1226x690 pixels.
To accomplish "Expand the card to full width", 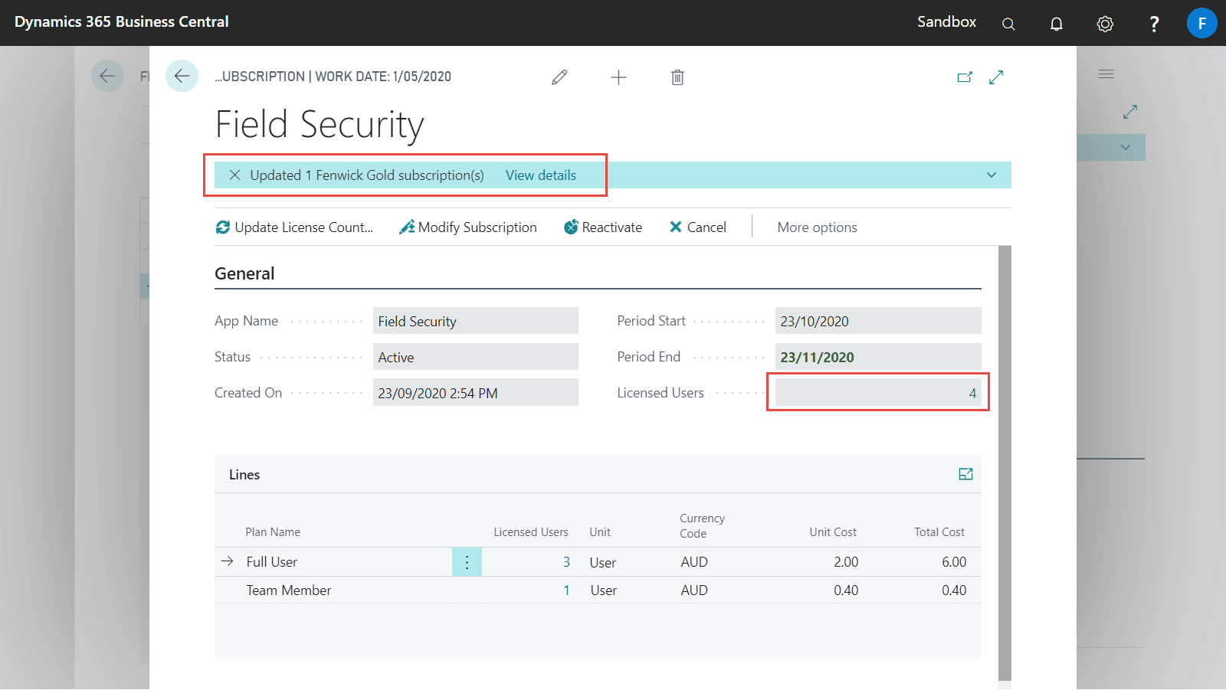I will (x=996, y=77).
